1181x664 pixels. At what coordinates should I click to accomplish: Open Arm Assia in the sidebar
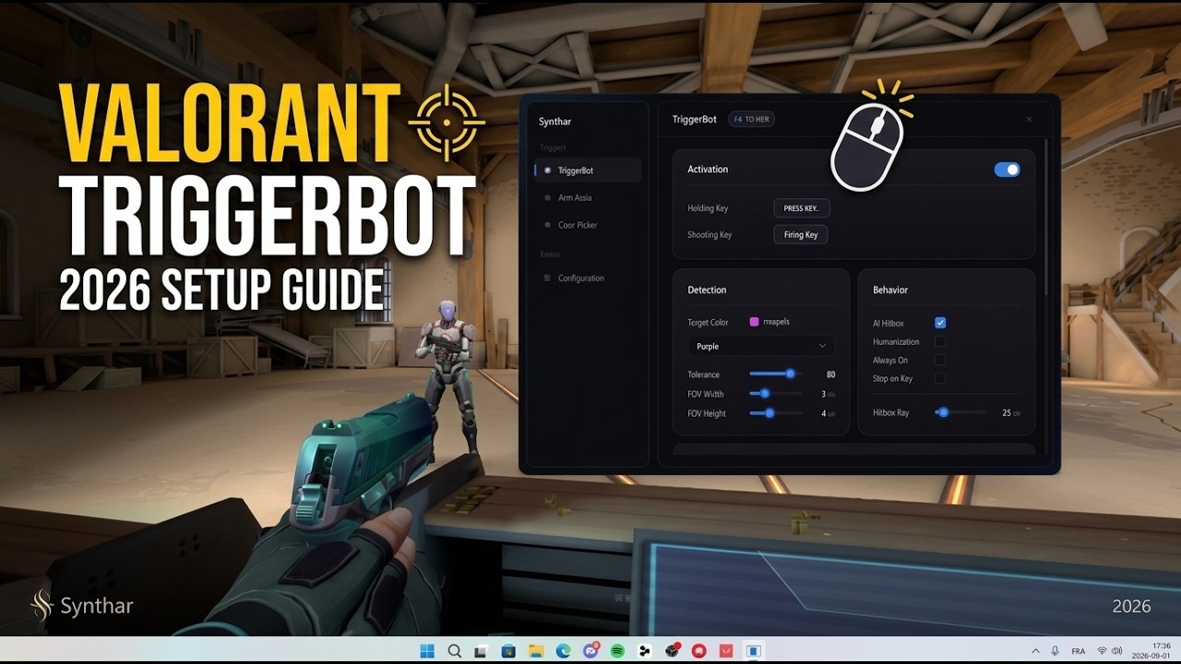(575, 197)
